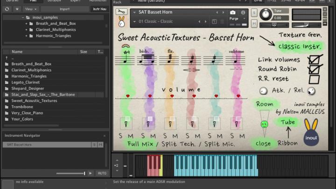Open the instrument info icon
This screenshot has width=336, height=189.
point(243,13)
